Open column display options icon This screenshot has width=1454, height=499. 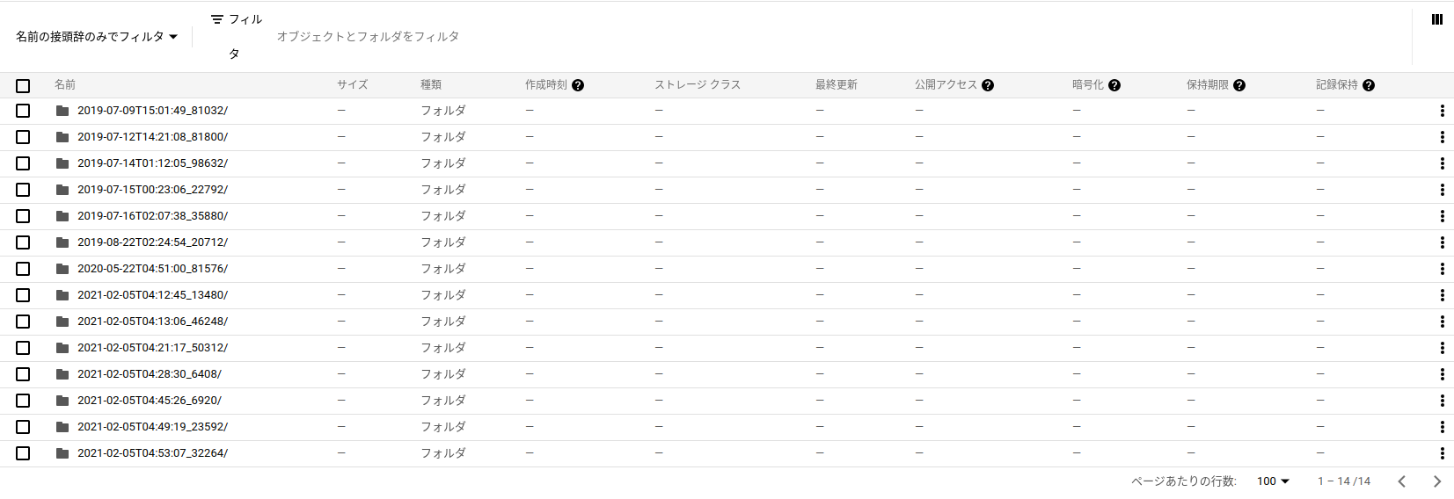[x=1436, y=19]
